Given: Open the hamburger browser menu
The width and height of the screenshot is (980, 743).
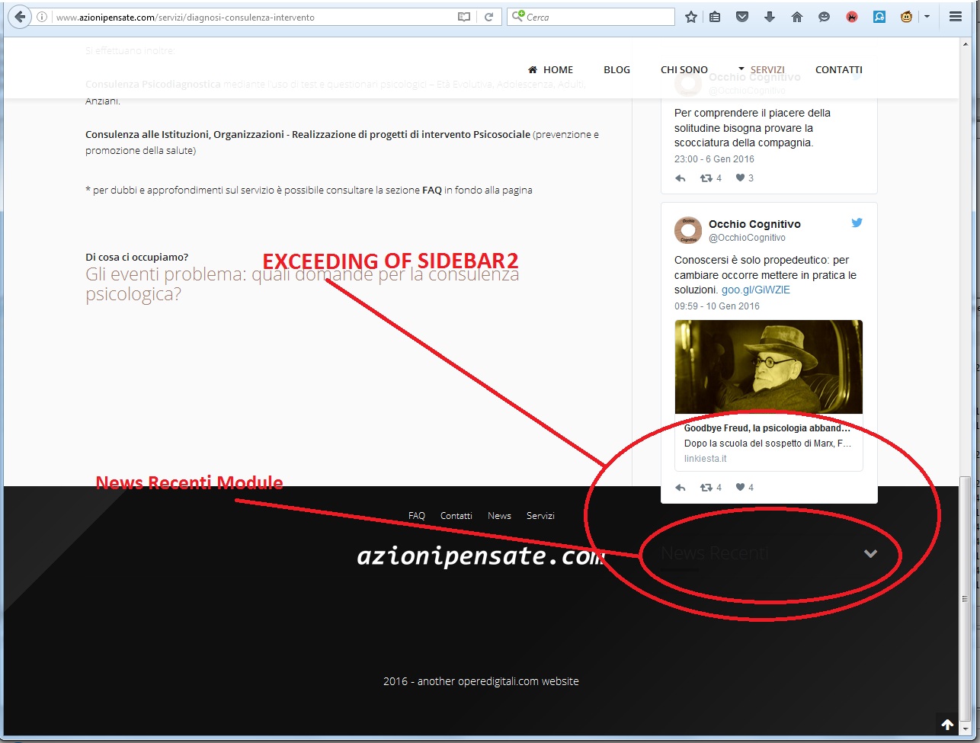Looking at the screenshot, I should (x=955, y=17).
